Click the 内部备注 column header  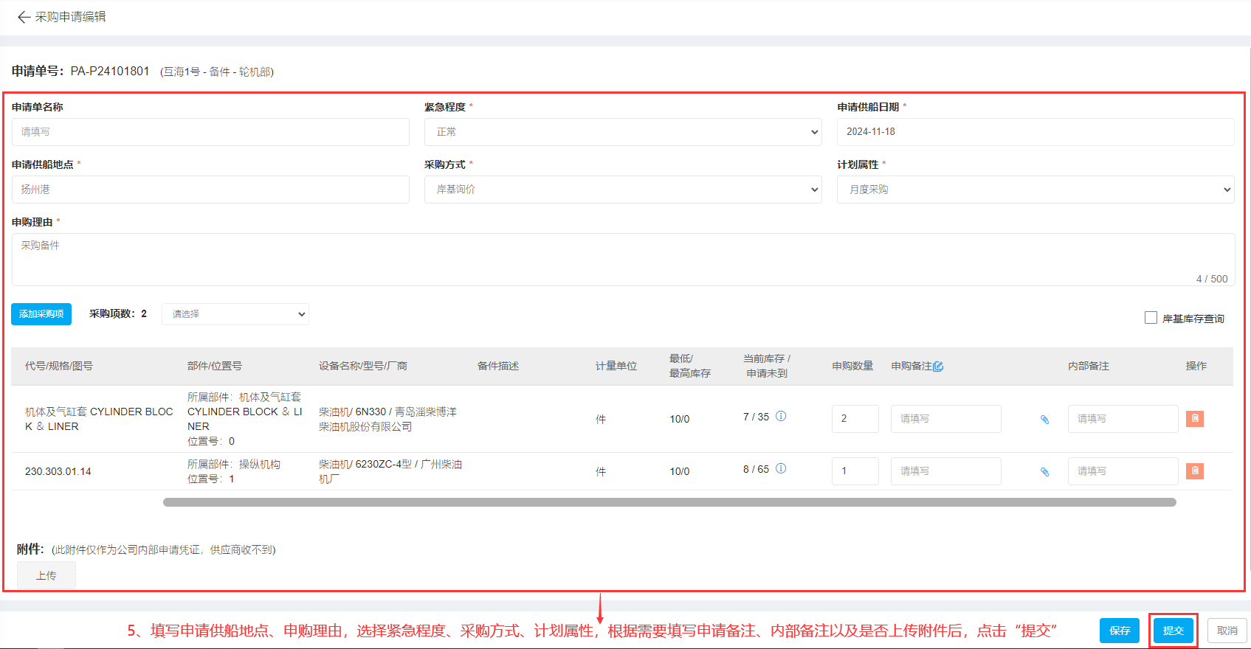pos(1089,366)
